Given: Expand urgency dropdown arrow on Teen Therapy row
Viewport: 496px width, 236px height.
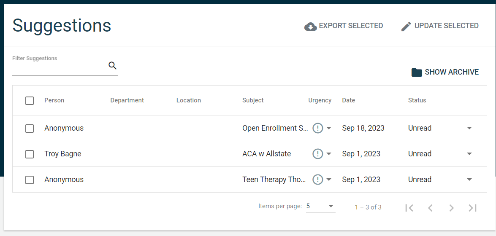Looking at the screenshot, I should pos(329,180).
